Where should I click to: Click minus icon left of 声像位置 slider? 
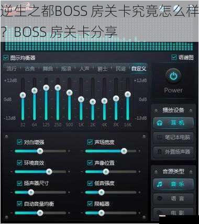pos(82,172)
